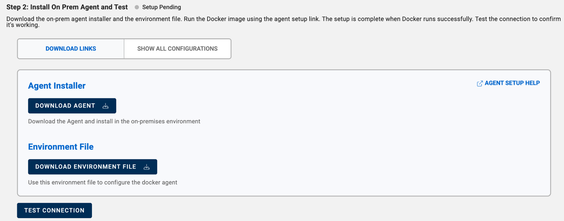The image size is (564, 221).
Task: Click the external-link icon beside Agent Setup Help
Action: point(480,83)
